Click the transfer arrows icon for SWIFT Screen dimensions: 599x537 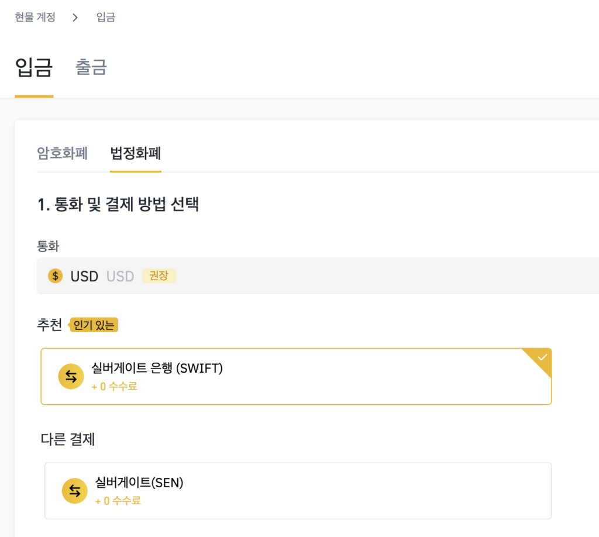71,377
